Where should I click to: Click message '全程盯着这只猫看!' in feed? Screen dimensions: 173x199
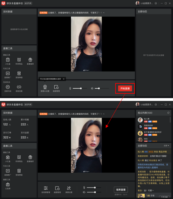click(x=158, y=156)
